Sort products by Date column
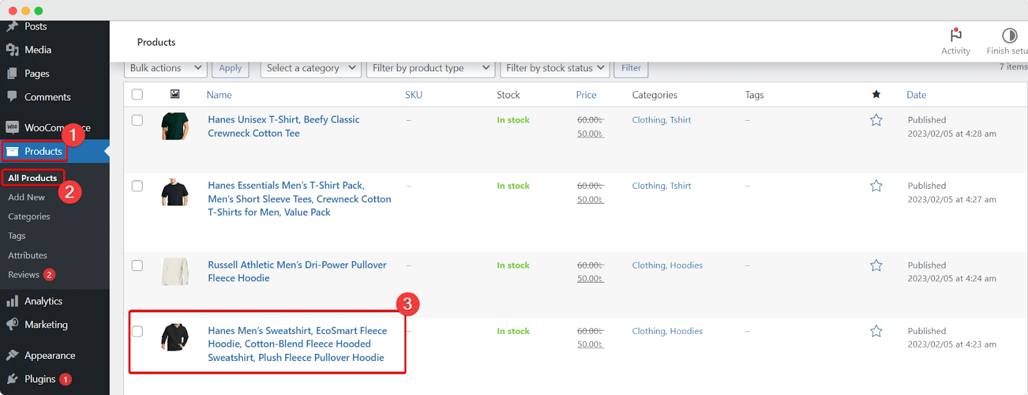 [x=916, y=94]
